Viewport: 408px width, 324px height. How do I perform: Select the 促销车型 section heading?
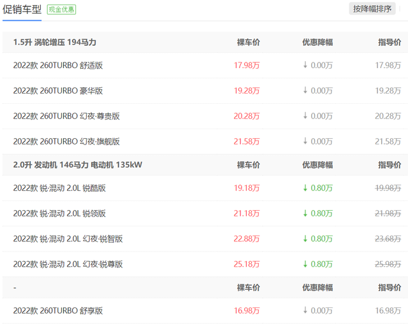(22, 10)
